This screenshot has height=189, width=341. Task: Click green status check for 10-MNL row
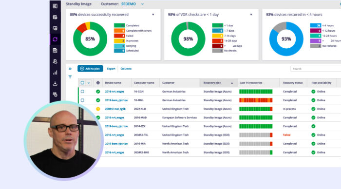(98, 100)
